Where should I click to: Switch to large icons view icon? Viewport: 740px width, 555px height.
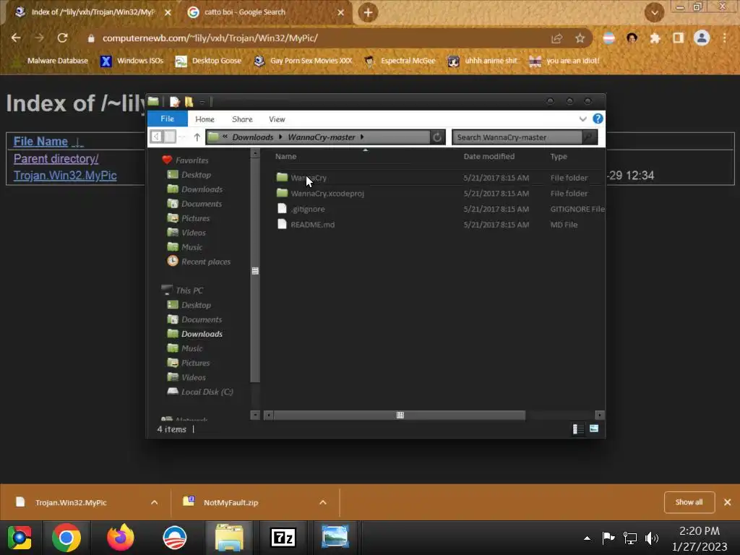click(x=594, y=429)
